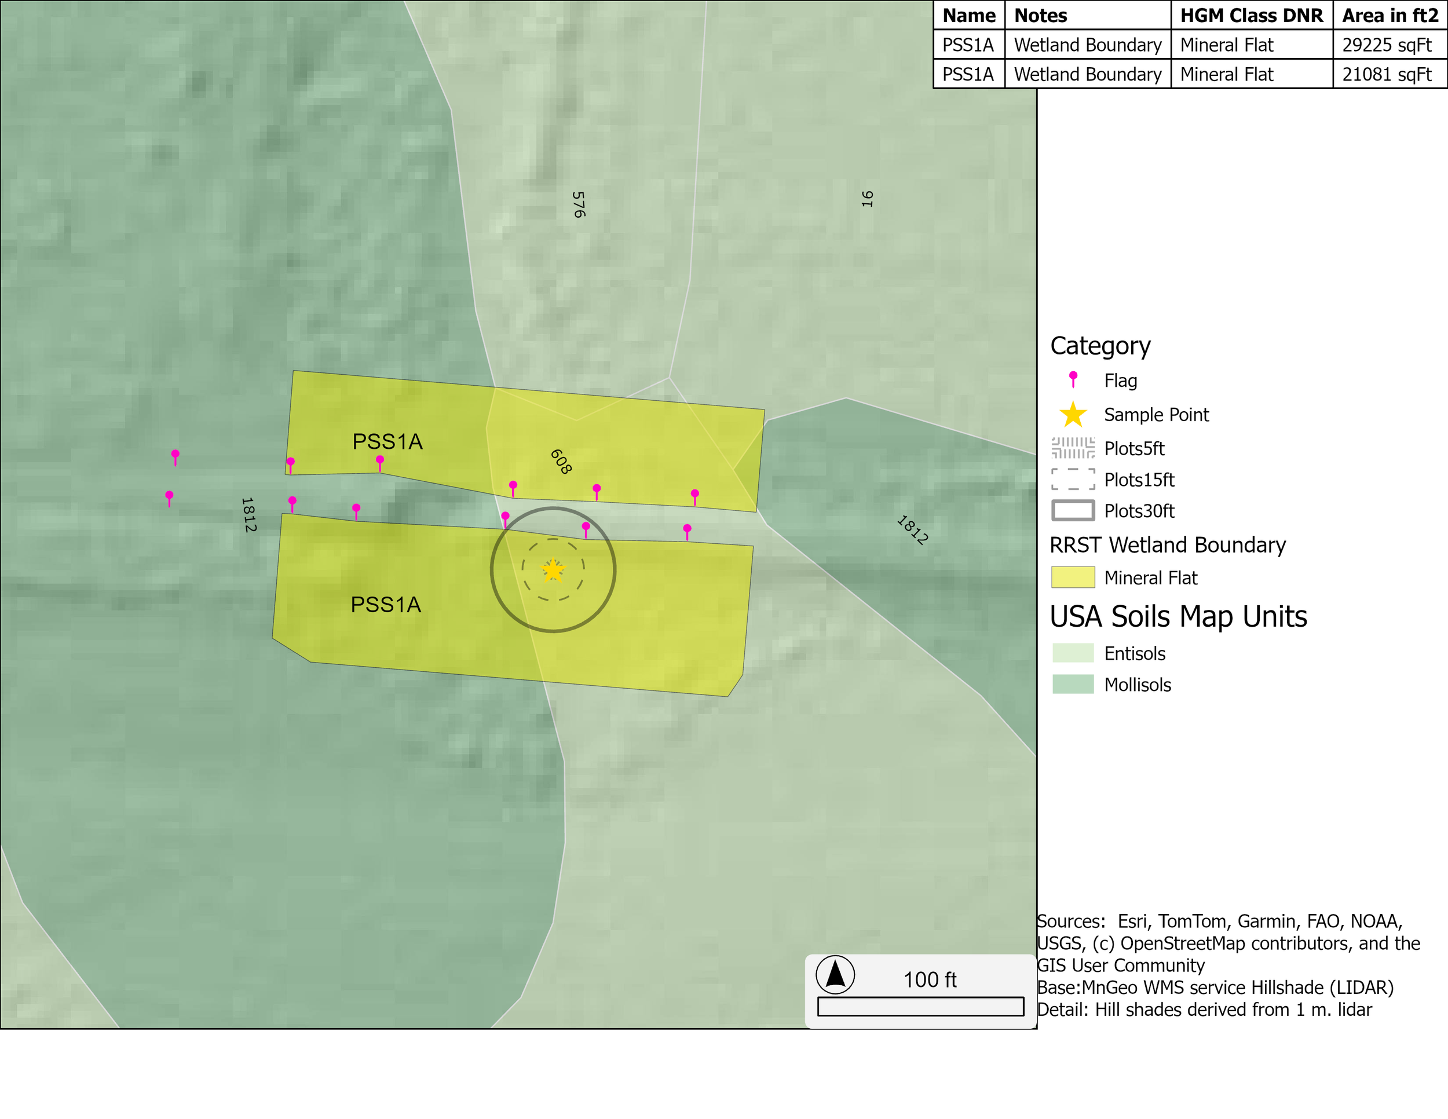Click the yellow star sample point
Viewport: 1448px width, 1119px height.
click(553, 570)
